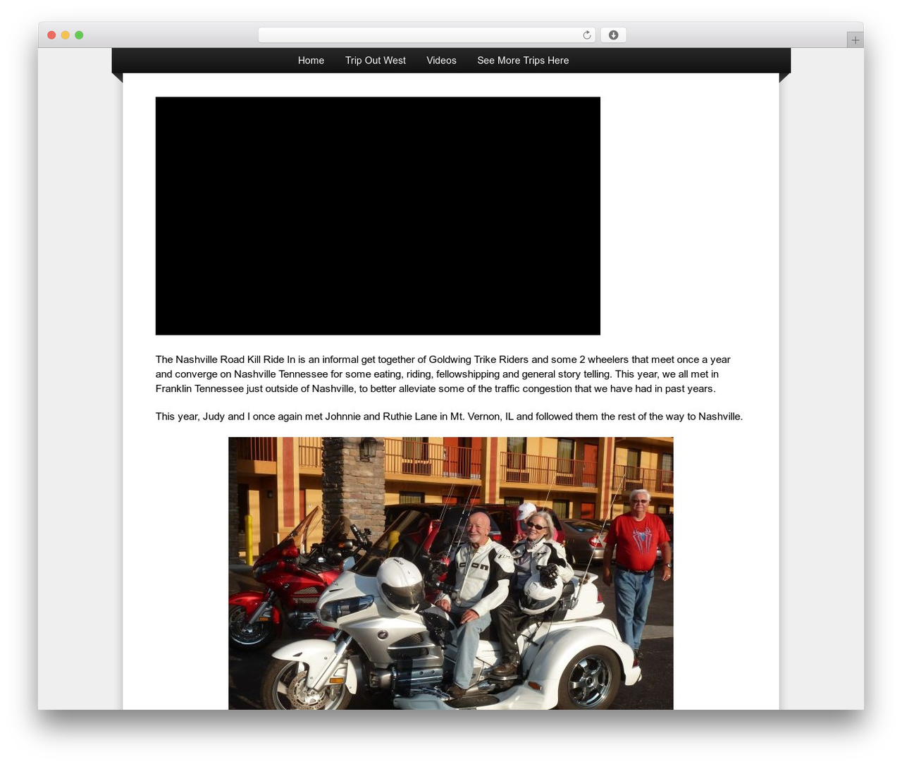Viewport: 902px width, 764px height.
Task: Open the Trip Out West page
Action: coord(375,61)
